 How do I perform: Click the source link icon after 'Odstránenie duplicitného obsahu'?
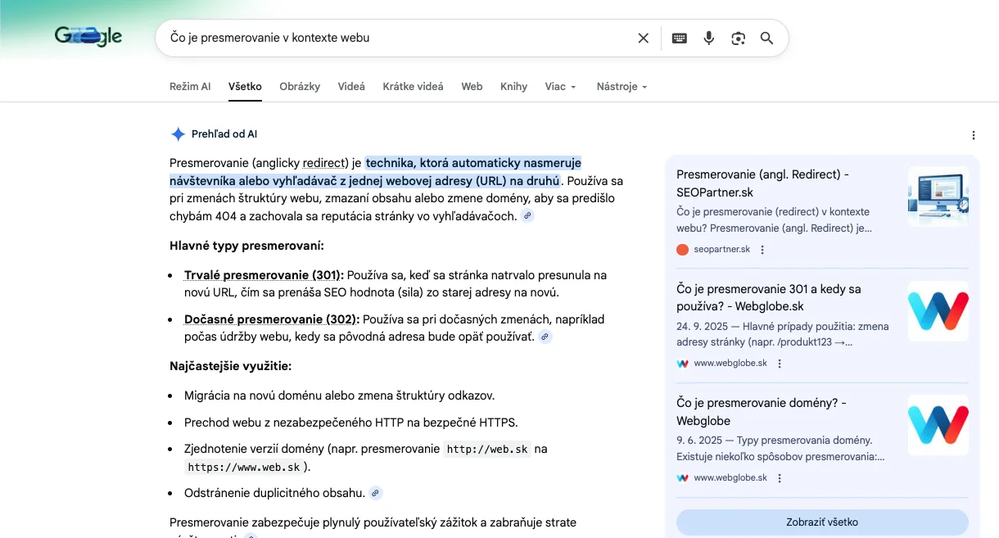click(x=375, y=493)
